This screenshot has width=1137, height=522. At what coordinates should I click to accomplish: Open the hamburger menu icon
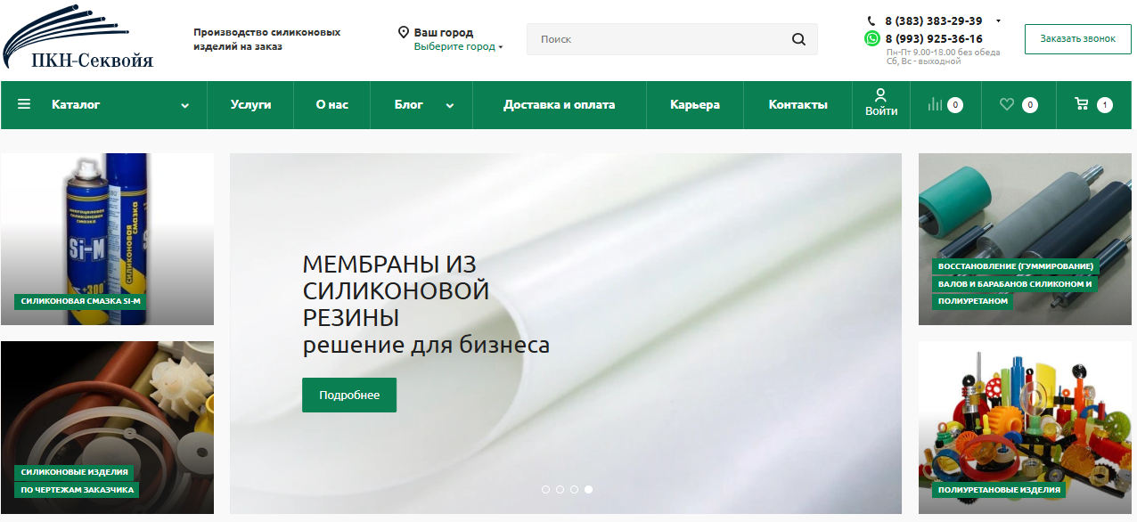click(x=24, y=104)
